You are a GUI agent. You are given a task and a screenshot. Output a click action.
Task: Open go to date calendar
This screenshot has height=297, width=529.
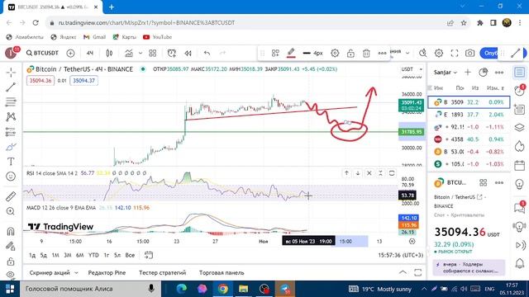click(x=149, y=255)
